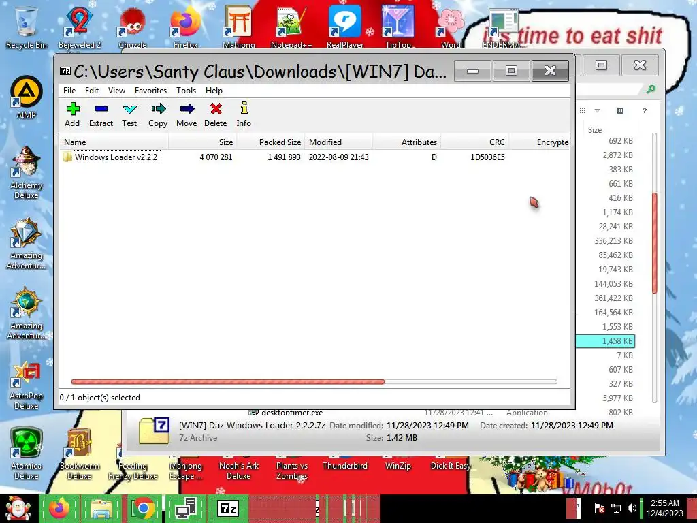Open the Help menu
The height and width of the screenshot is (523, 697).
(214, 91)
